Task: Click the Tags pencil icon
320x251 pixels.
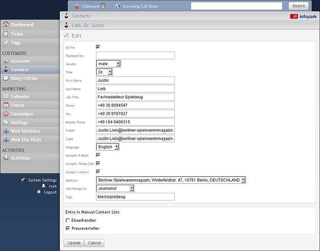Action: click(x=6, y=43)
